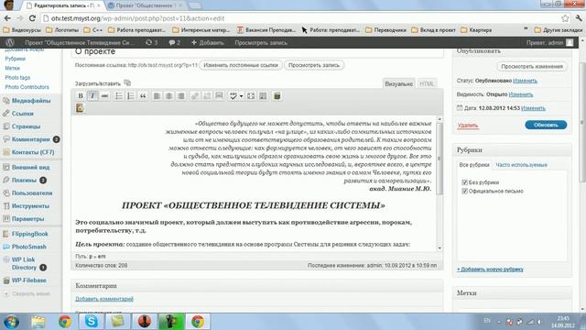The image size is (586, 330).
Task: Open the Переводчики bookmarks folder
Action: tap(385, 29)
